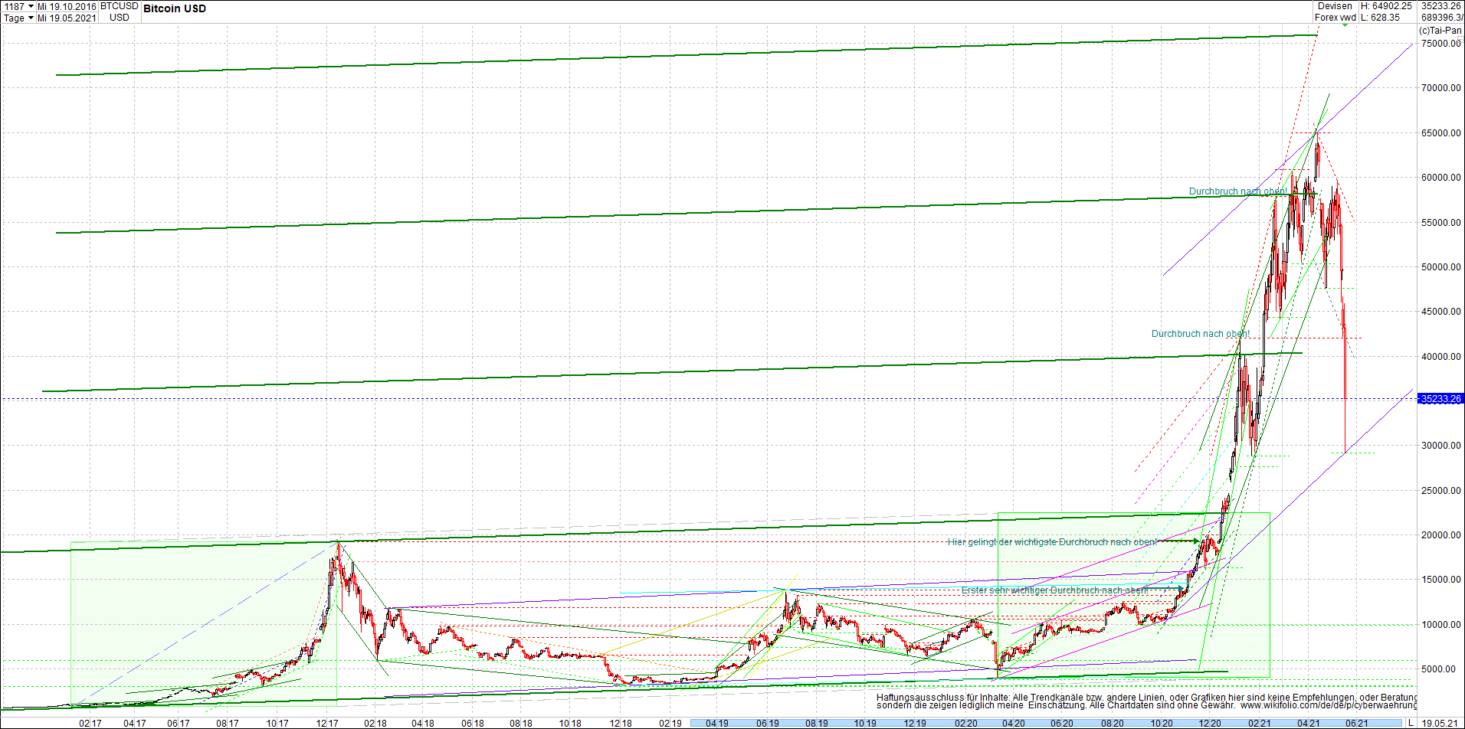The width and height of the screenshot is (1465, 729).
Task: Click the 20000.00 price axis label
Action: 1441,535
